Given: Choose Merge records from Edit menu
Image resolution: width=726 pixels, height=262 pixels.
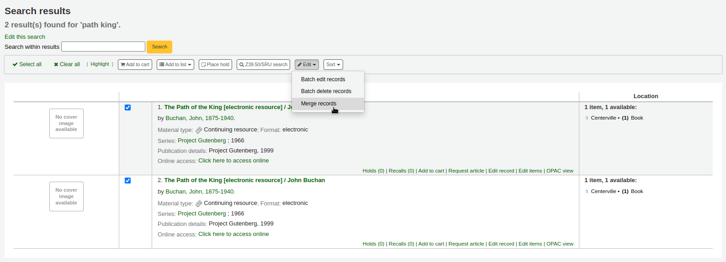Looking at the screenshot, I should (x=318, y=104).
